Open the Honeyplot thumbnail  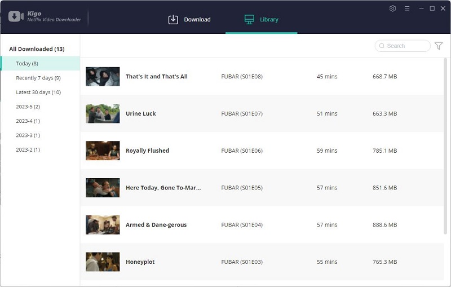point(103,262)
